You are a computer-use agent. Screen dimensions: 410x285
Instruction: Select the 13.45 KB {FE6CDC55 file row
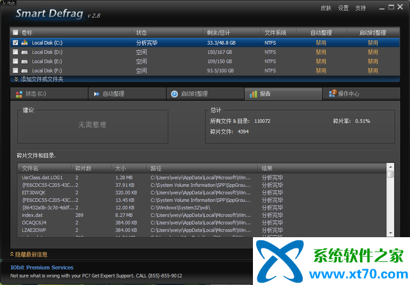[x=202, y=200]
